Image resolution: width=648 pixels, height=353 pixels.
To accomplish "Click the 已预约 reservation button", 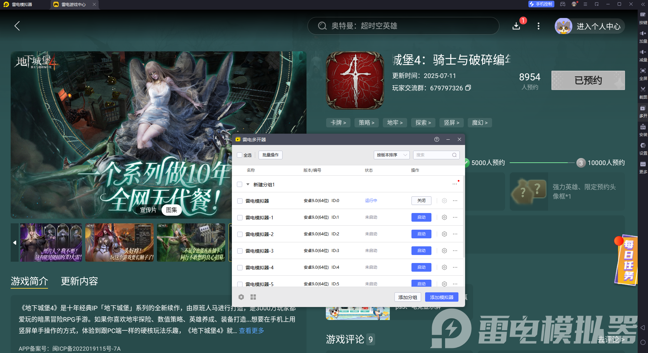I will pyautogui.click(x=588, y=80).
